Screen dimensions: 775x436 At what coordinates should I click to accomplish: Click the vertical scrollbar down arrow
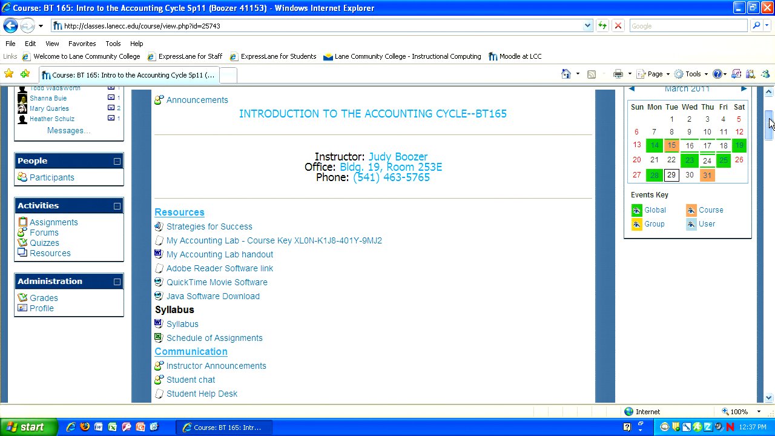769,398
